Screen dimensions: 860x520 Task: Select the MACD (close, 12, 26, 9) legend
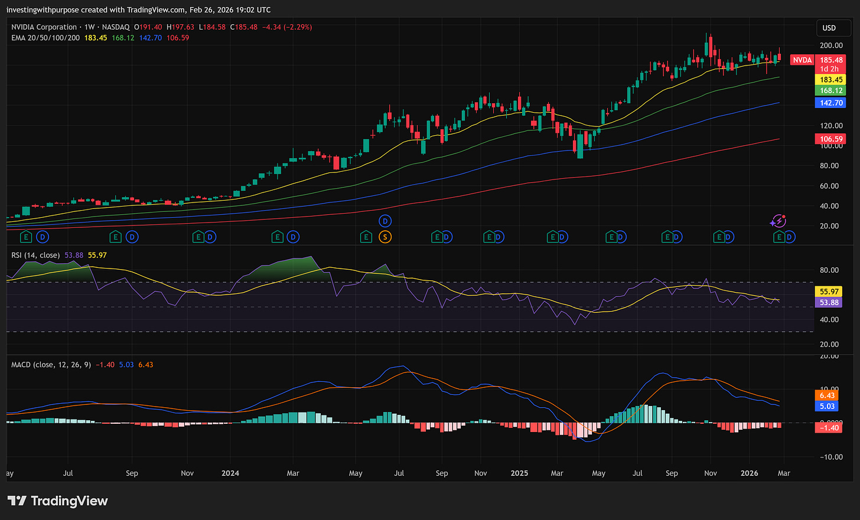coord(51,365)
